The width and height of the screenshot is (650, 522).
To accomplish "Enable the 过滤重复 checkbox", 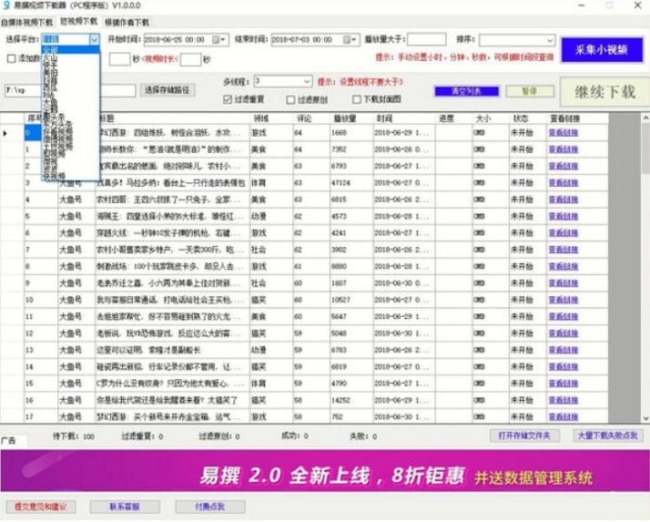I will pyautogui.click(x=229, y=99).
